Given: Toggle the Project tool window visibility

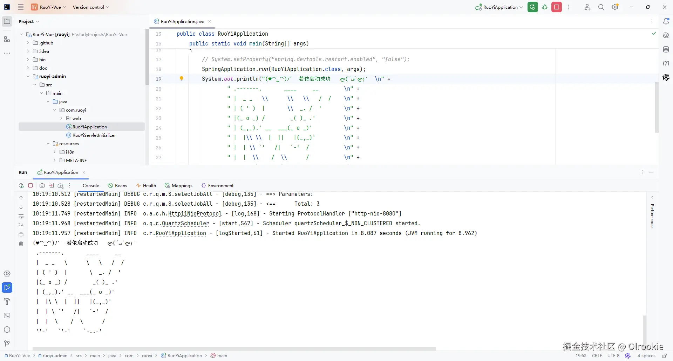Looking at the screenshot, I should coord(7,21).
